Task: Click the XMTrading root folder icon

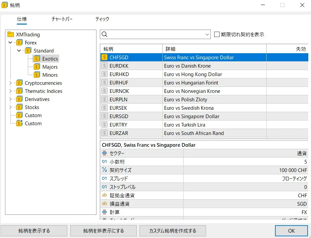Action: click(10, 35)
